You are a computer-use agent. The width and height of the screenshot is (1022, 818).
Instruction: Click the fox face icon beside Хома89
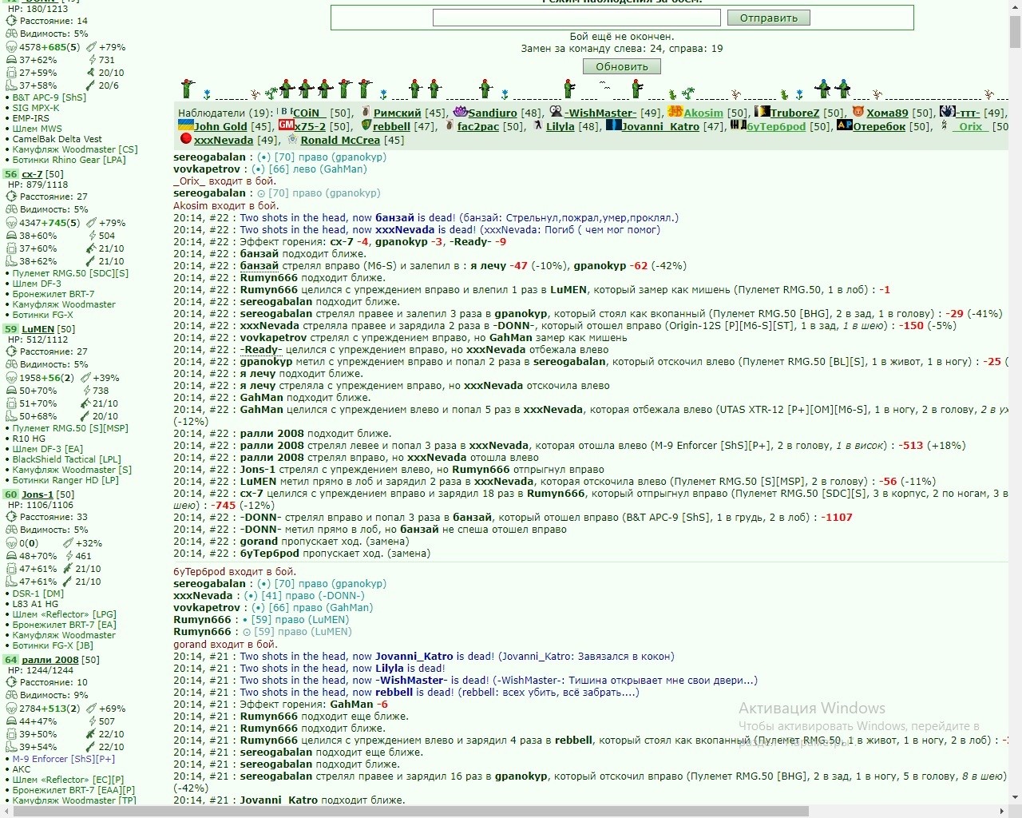coord(858,112)
